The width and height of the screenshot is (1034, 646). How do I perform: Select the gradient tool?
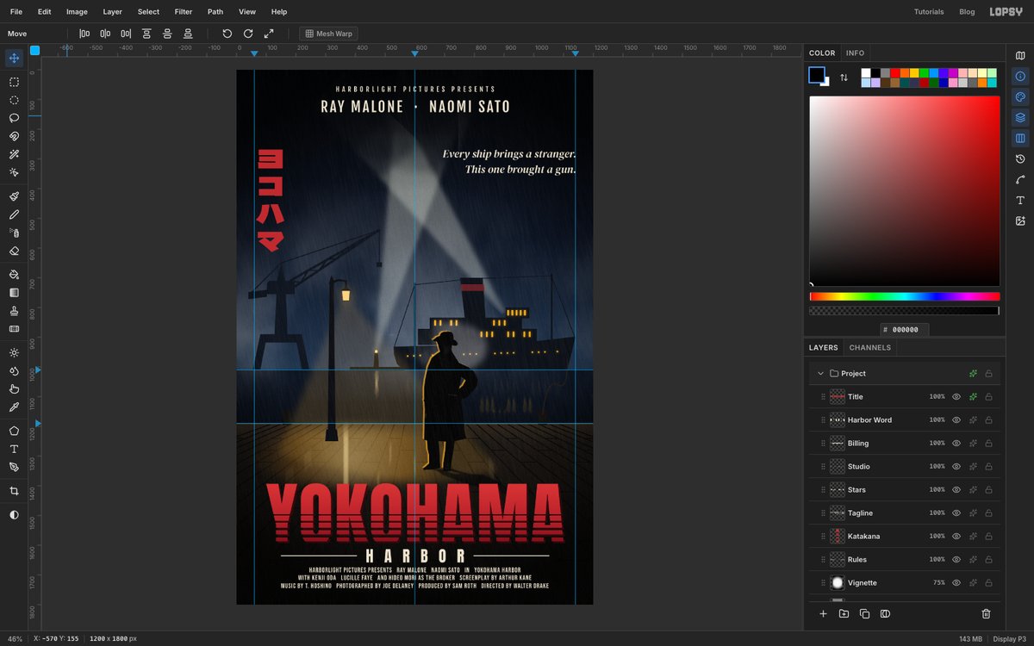click(x=14, y=293)
